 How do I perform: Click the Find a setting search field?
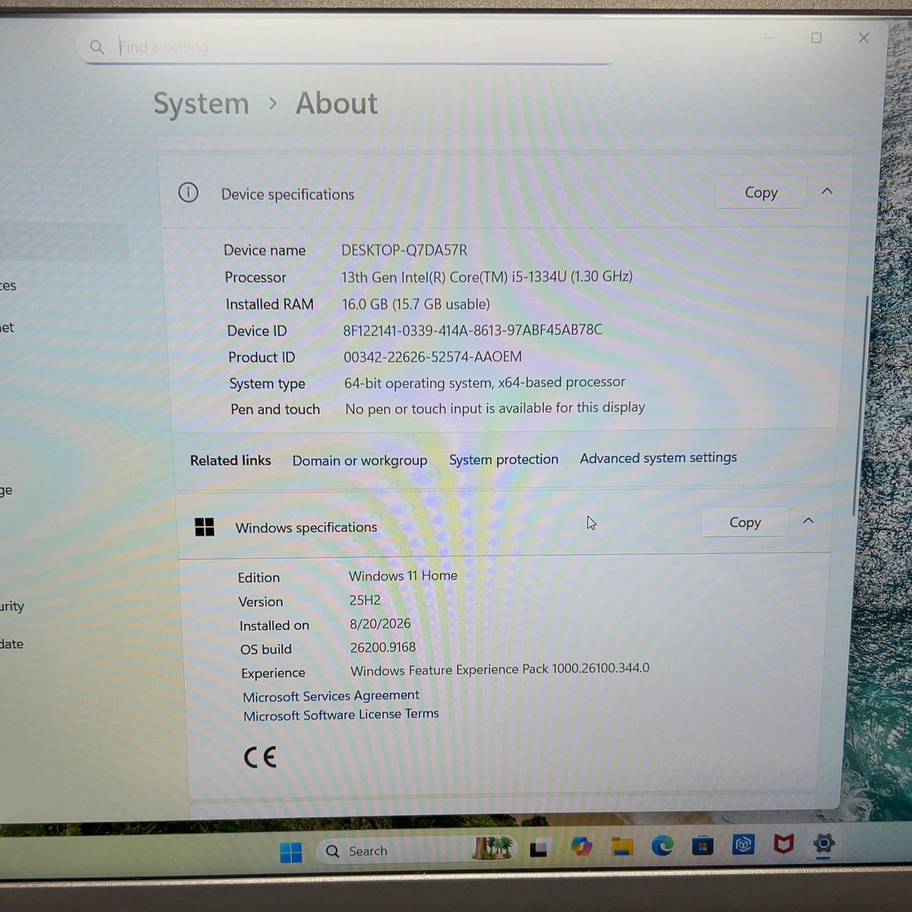click(346, 47)
